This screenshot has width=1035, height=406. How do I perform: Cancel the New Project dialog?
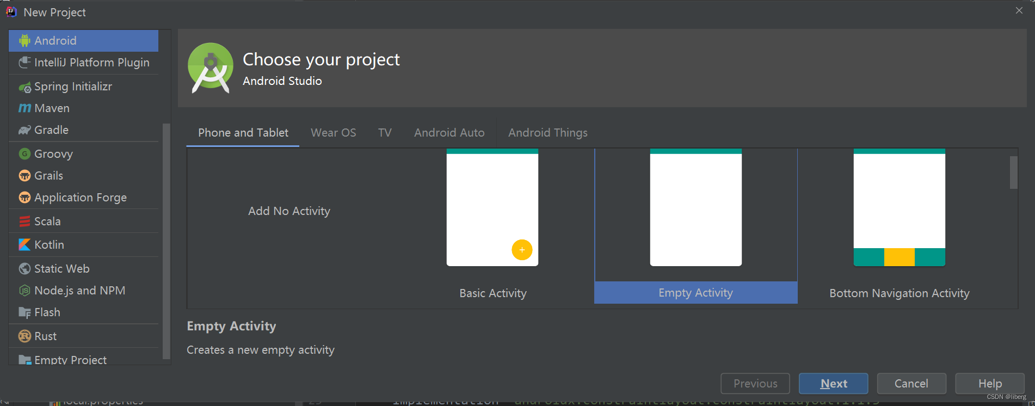911,384
